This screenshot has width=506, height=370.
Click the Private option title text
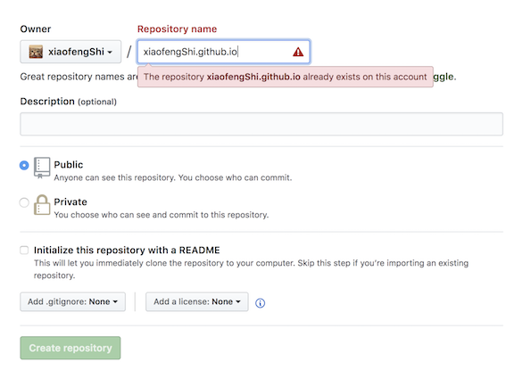click(71, 201)
